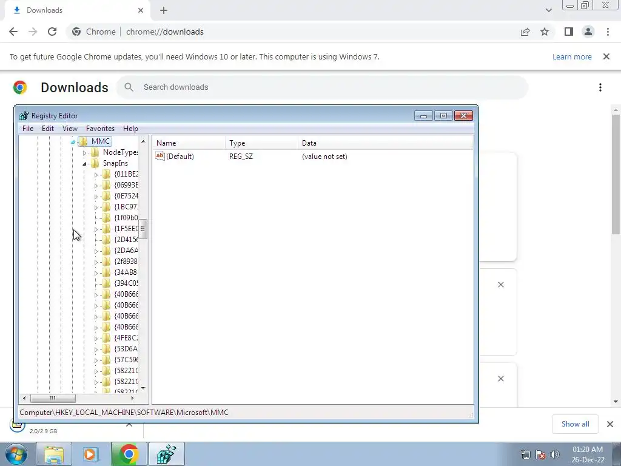Sort values by Type column header

[261, 143]
